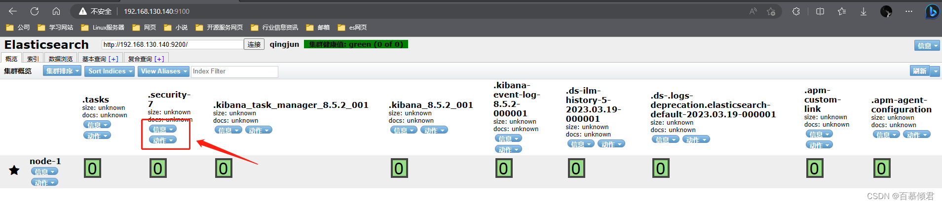Open the 复合查询 compound query tab
Viewport: 942px width, 205px height.
point(140,59)
